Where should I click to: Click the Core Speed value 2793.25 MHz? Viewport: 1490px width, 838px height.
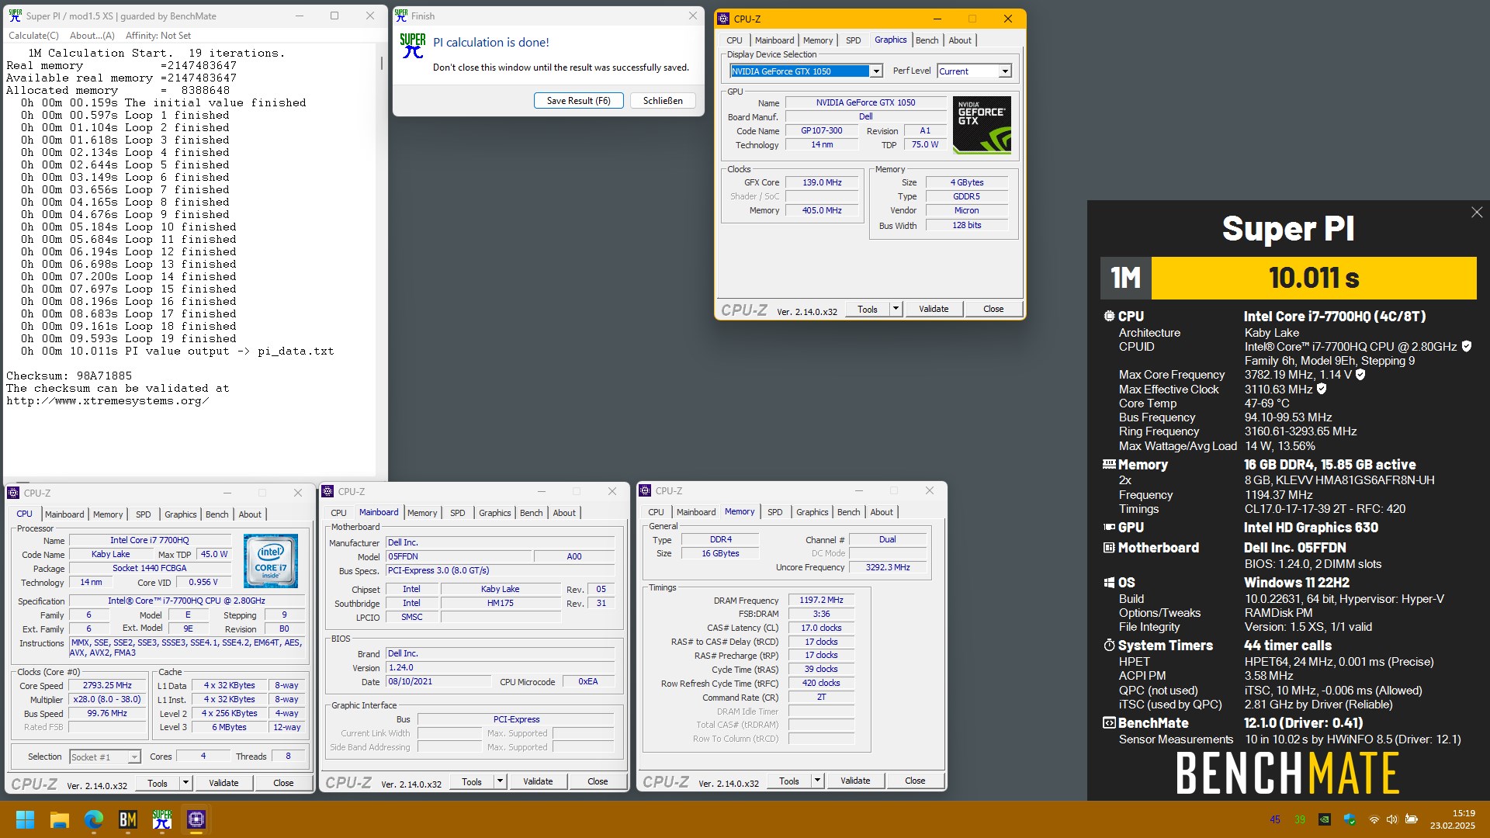[x=107, y=686]
